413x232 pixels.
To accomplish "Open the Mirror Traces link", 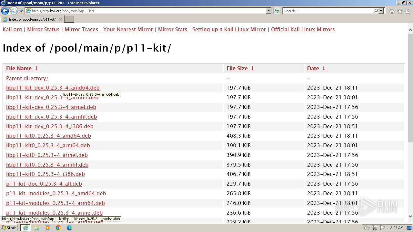I will [x=81, y=29].
